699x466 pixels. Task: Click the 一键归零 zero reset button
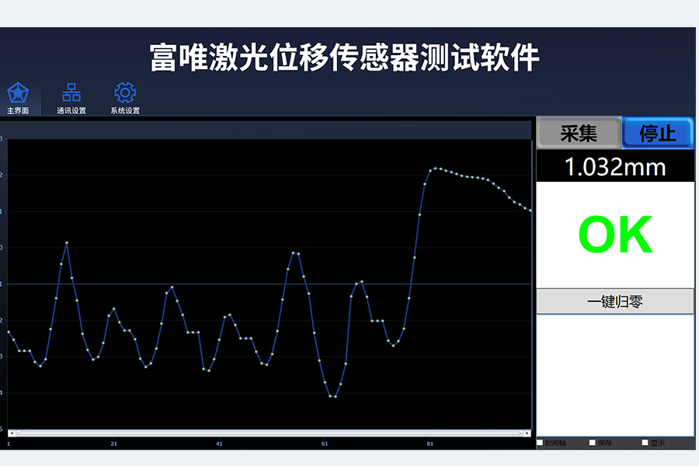[x=615, y=301]
